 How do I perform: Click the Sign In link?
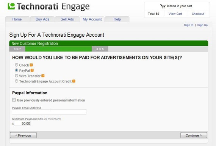[189, 25]
